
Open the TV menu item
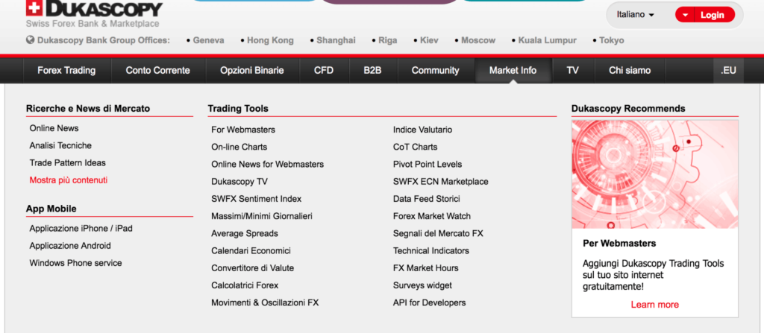coord(572,71)
